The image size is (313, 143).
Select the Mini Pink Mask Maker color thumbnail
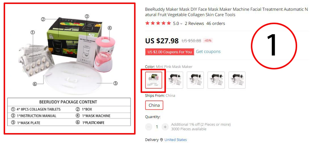point(153,80)
